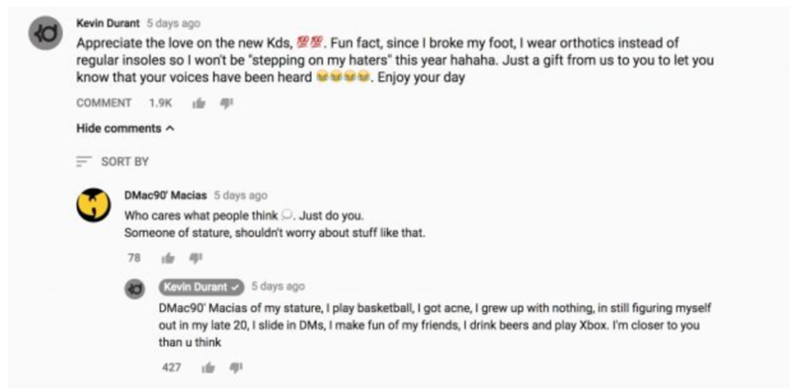Like Kevin Durant's reply with 427 likes
The height and width of the screenshot is (391, 795).
(208, 368)
